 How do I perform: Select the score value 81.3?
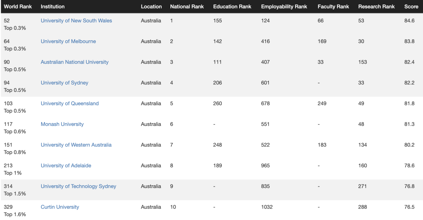click(409, 124)
